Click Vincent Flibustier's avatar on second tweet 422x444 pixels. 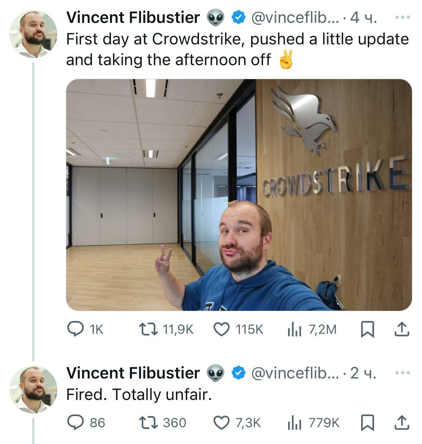pos(33,390)
